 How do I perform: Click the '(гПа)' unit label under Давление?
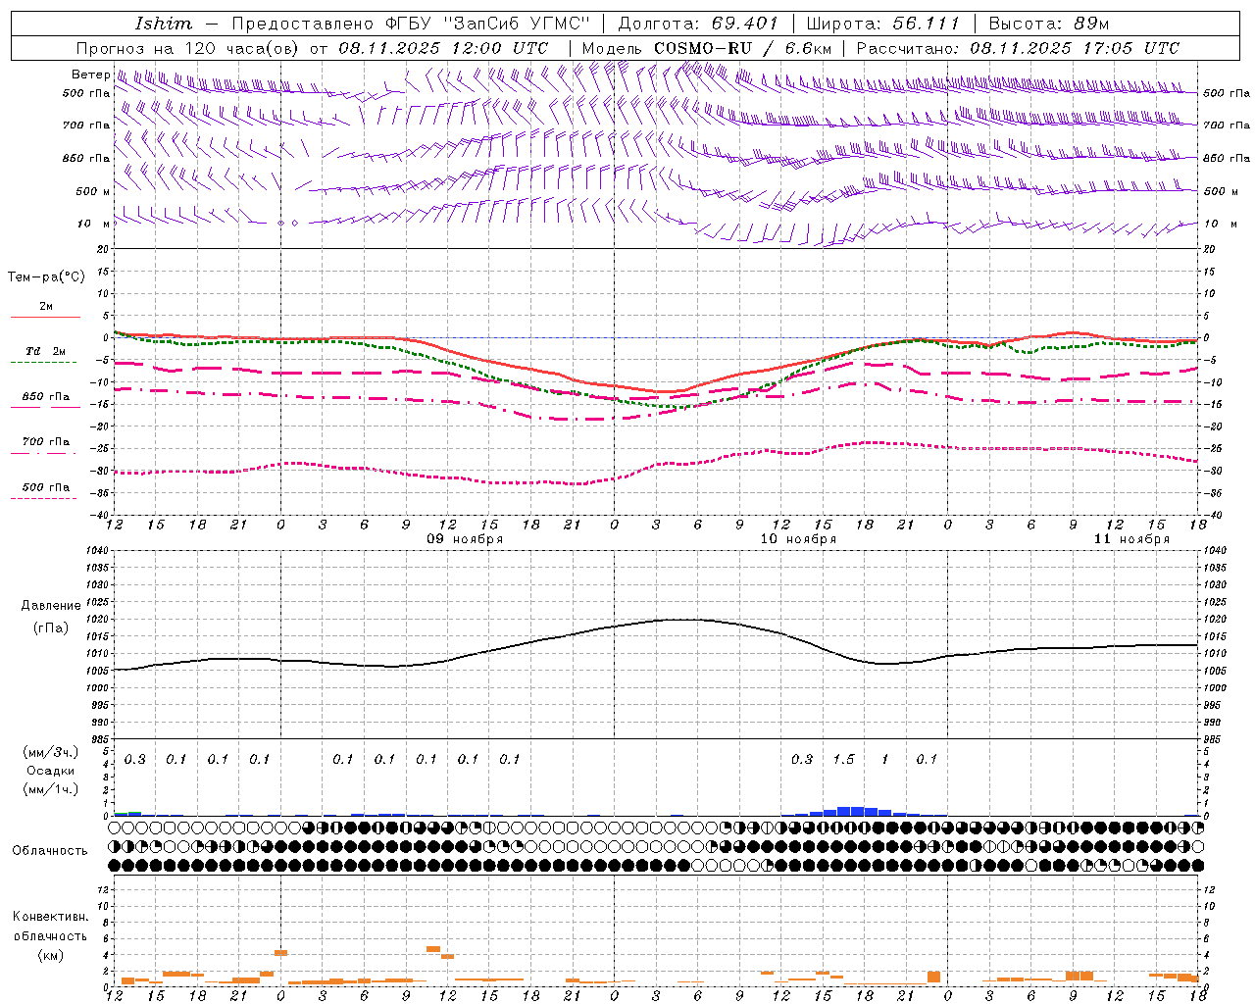pyautogui.click(x=51, y=628)
